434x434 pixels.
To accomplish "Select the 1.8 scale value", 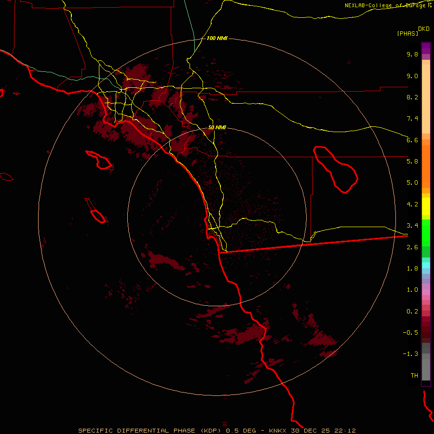I will pyautogui.click(x=412, y=269).
